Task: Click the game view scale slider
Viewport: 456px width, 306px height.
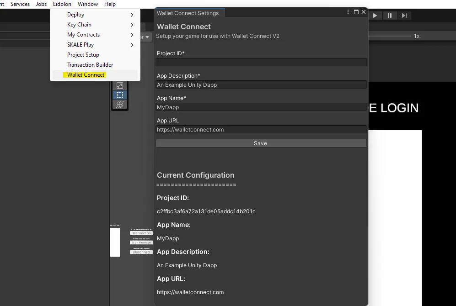Action: [x=389, y=36]
